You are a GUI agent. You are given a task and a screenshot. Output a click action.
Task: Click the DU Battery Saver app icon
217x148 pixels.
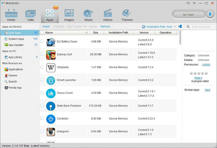coord(51,42)
